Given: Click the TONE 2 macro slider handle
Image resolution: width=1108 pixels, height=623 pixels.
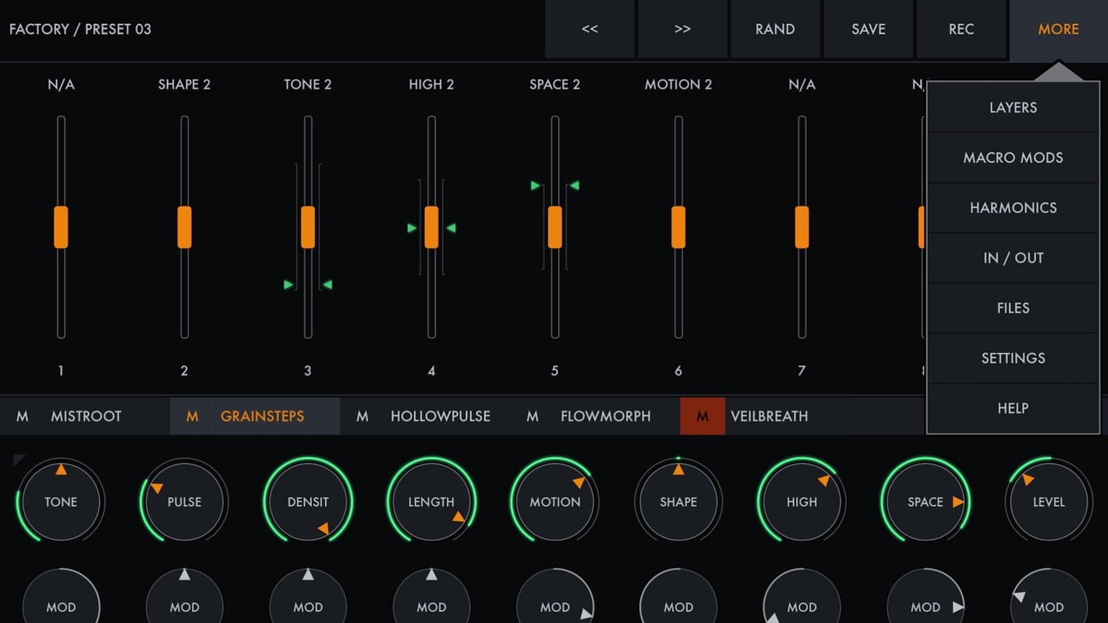Looking at the screenshot, I should (308, 227).
